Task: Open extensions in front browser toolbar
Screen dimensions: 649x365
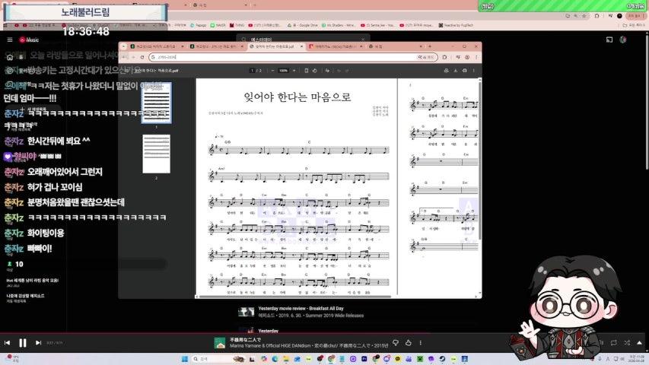Action: click(444, 57)
